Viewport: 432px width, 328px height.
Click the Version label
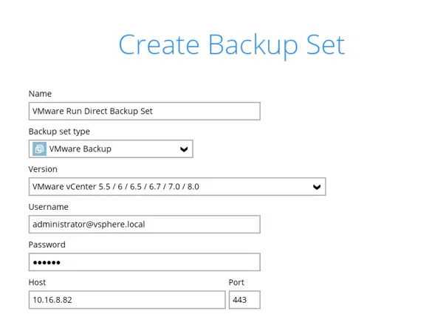(43, 169)
